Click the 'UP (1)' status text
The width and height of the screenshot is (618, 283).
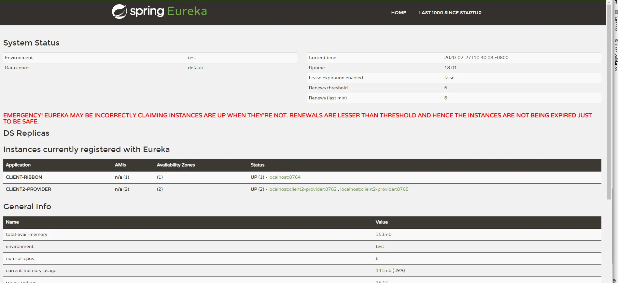coord(257,177)
